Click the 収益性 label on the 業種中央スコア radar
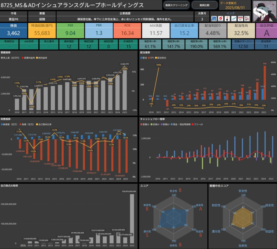Screen dimensions: 277x249 (x=270, y=231)
